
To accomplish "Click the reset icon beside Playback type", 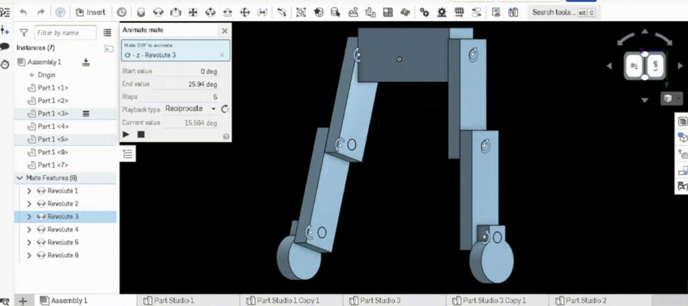I will [225, 109].
